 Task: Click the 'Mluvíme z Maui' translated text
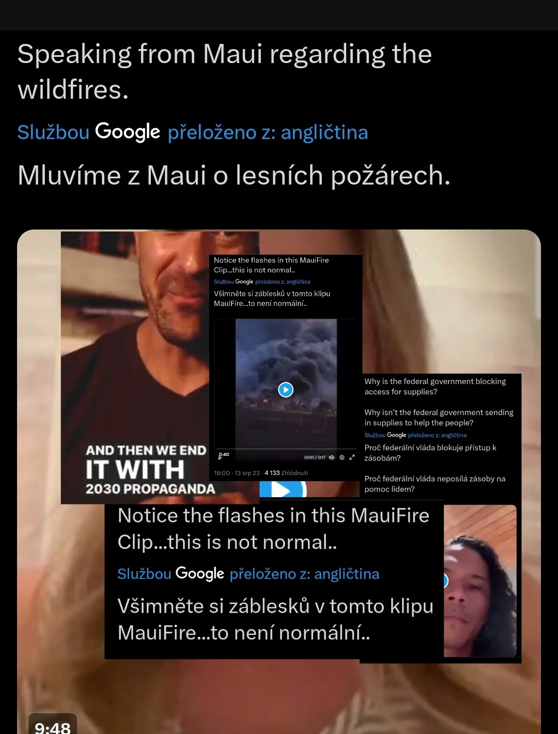pyautogui.click(x=234, y=176)
